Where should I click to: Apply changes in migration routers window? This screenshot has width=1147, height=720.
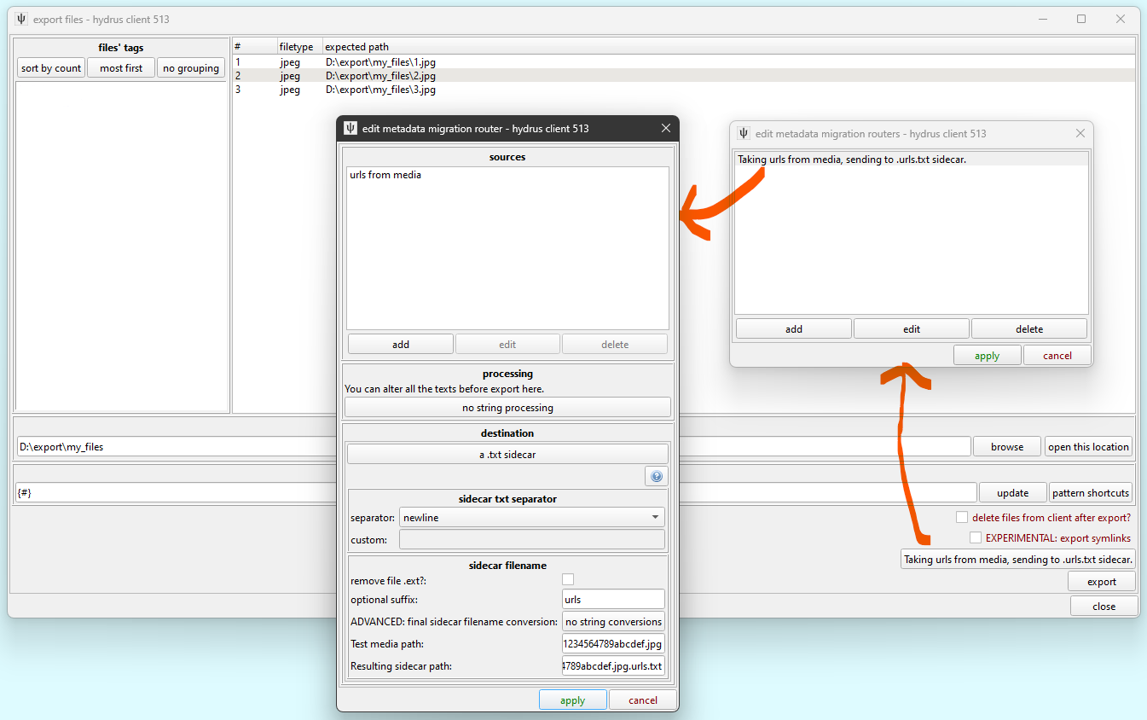tap(987, 356)
